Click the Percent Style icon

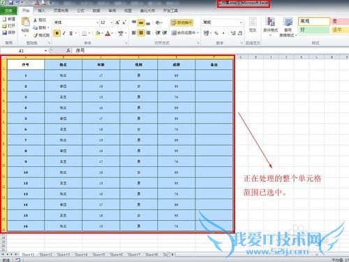click(216, 34)
